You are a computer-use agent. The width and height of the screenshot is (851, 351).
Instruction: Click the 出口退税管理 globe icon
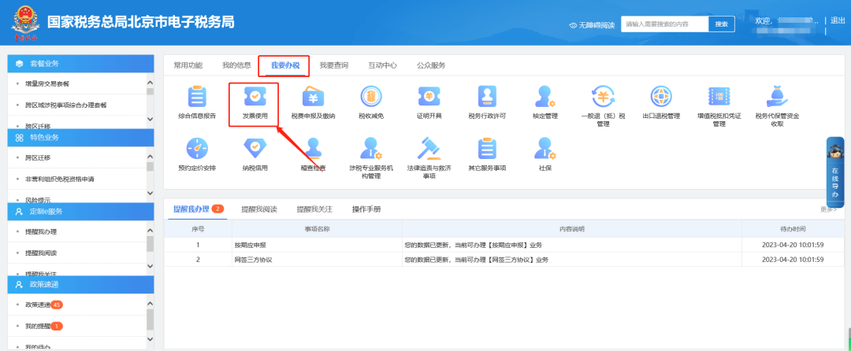click(x=660, y=98)
